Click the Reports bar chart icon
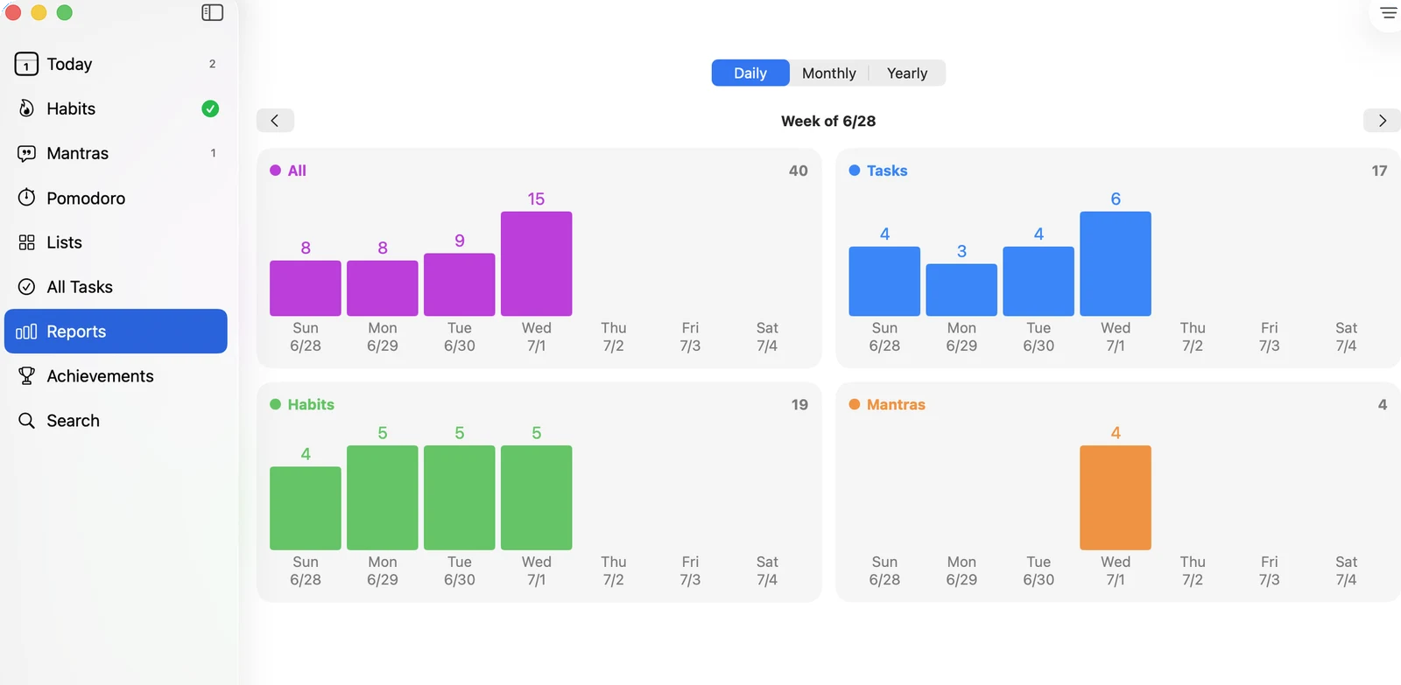 click(x=26, y=332)
